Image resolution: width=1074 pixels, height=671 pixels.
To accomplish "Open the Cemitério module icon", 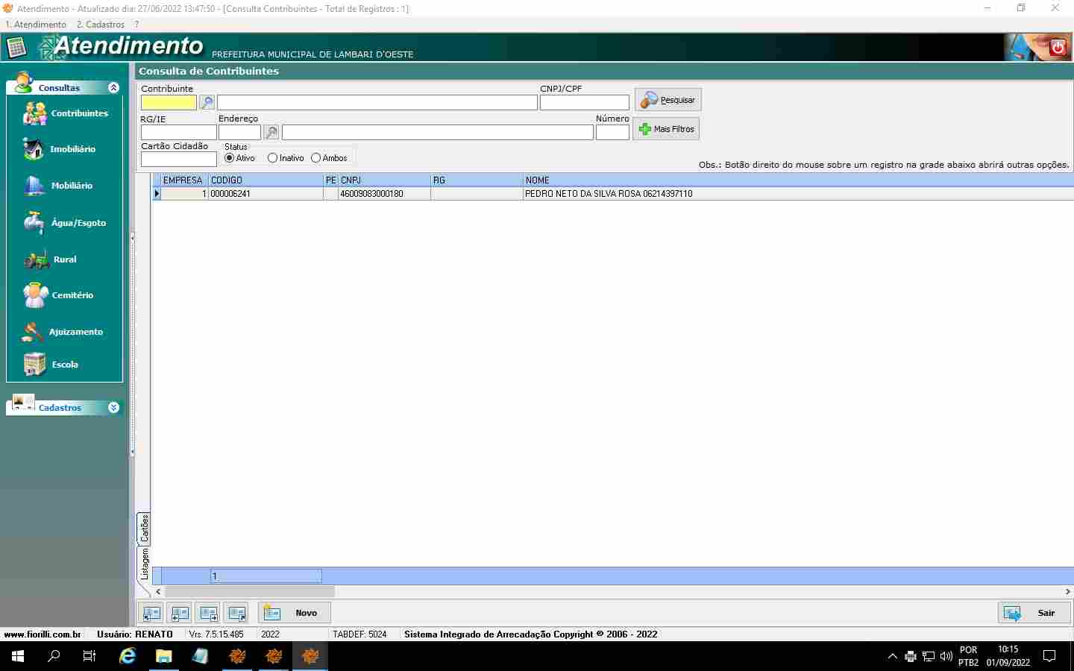I will [x=35, y=295].
